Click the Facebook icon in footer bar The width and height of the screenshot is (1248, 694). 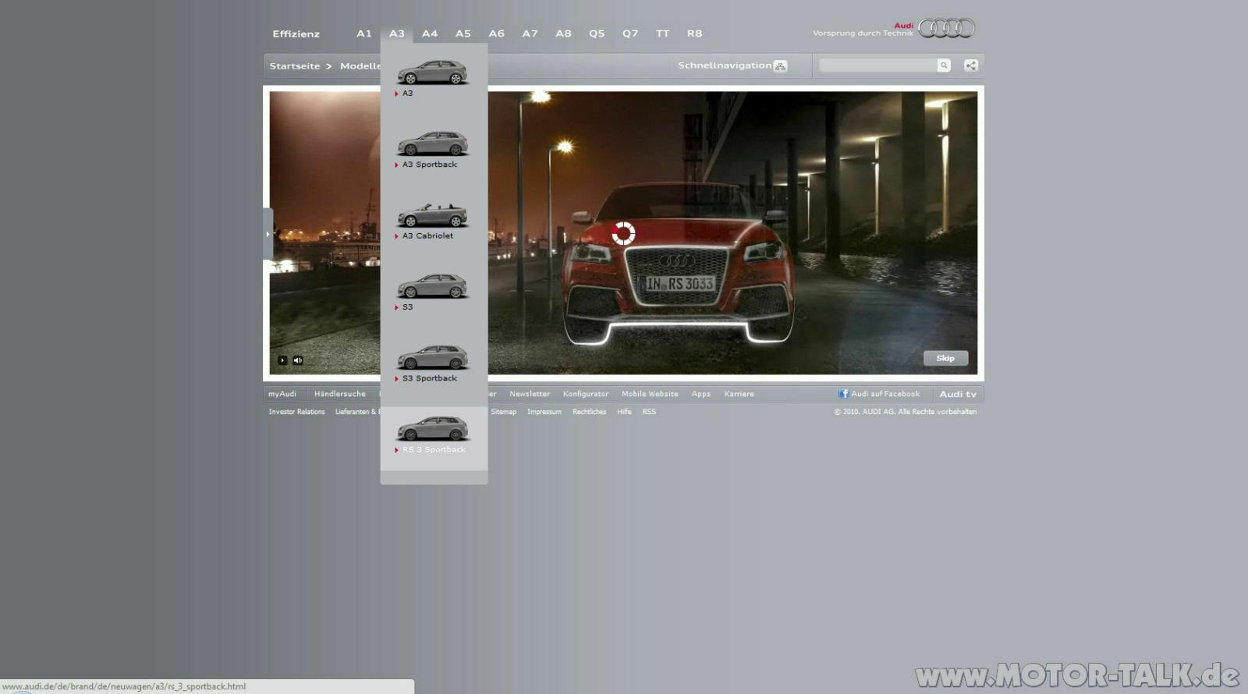[843, 394]
